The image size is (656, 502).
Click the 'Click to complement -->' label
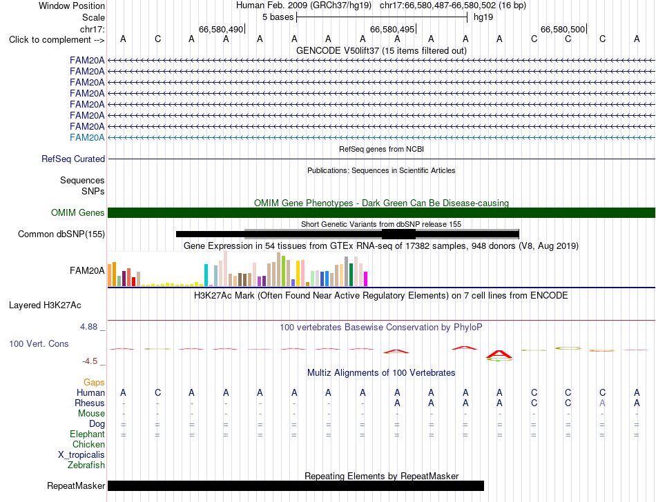point(57,40)
